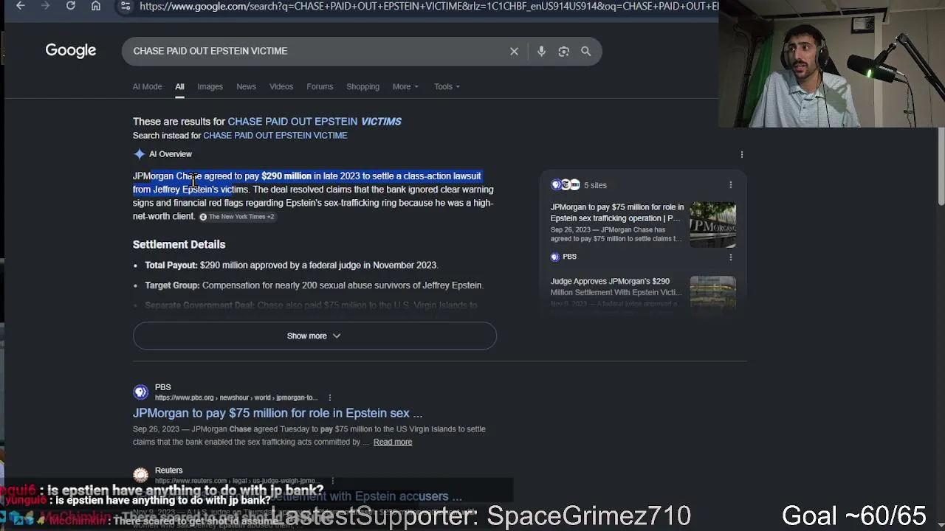945x531 pixels.
Task: Open result JPMorgan to pay $75 million for role
Action: (278, 413)
